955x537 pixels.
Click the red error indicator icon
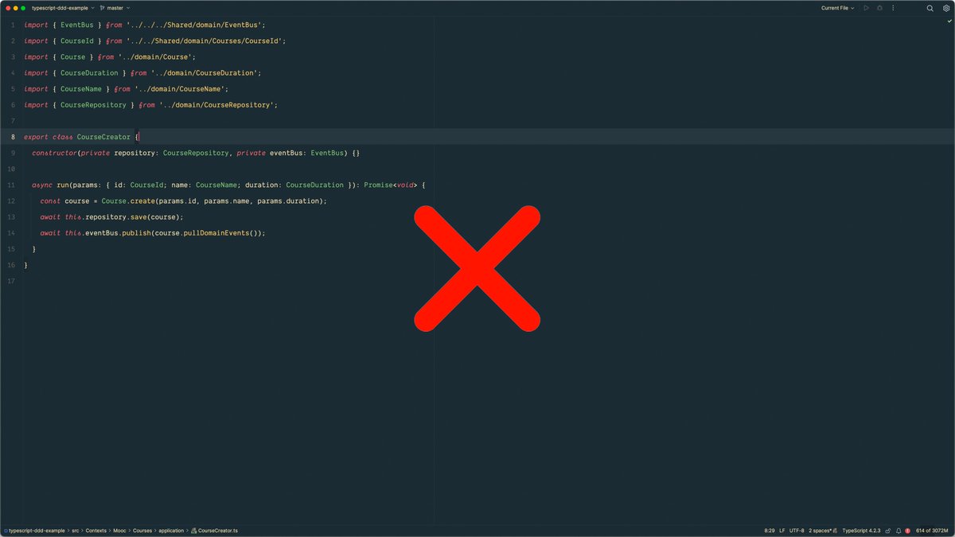[908, 530]
